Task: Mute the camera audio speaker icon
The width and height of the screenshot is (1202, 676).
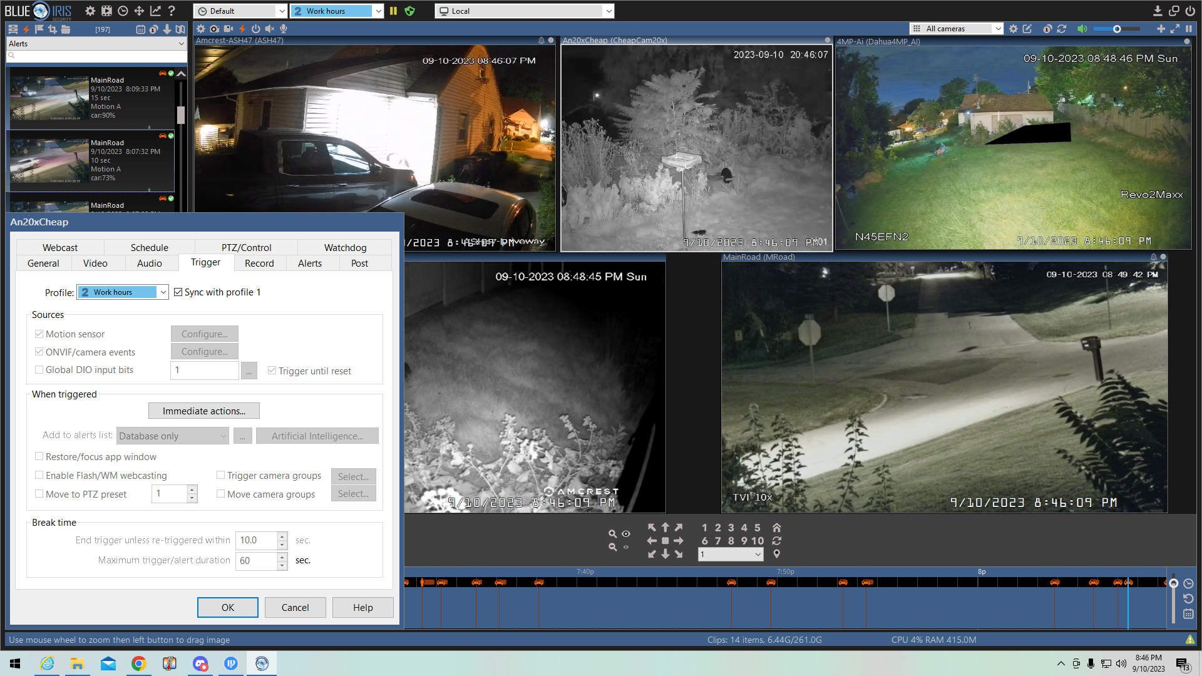Action: point(269,29)
